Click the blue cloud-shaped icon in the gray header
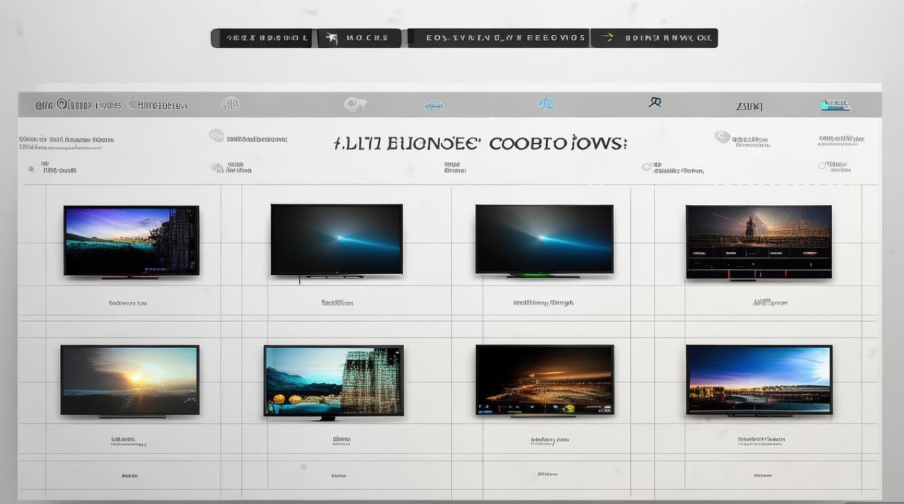Image resolution: width=904 pixels, height=504 pixels. [434, 106]
